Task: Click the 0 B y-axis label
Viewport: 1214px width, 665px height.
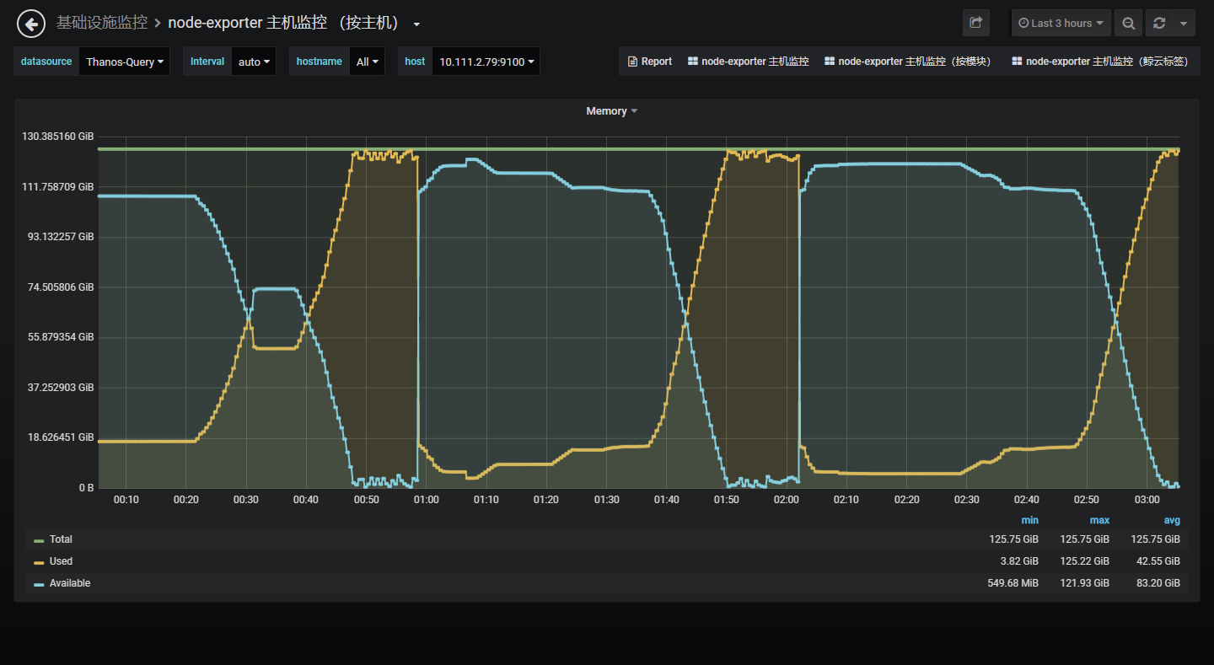Action: point(86,488)
